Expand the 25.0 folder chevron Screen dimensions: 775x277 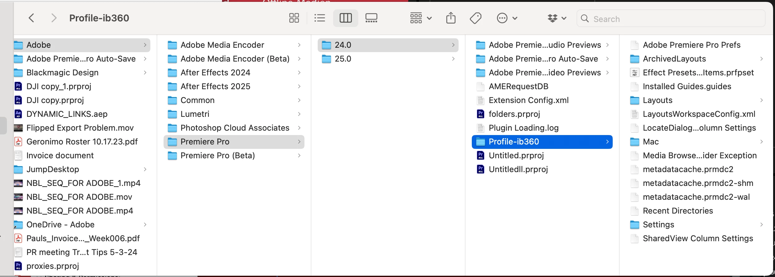(x=453, y=59)
